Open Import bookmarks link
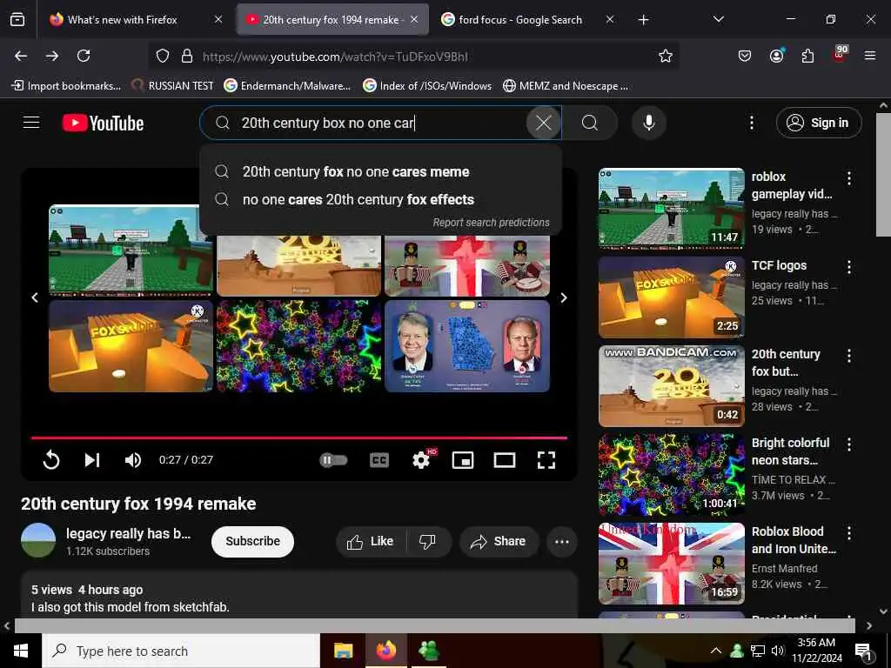 (x=66, y=86)
